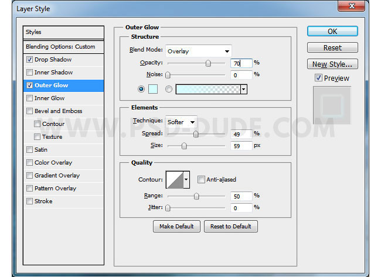The width and height of the screenshot is (381, 277).
Task: Select the gradient glow radio button
Action: point(169,89)
